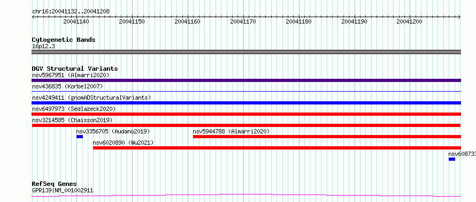Select variant label nsv3214585 (Chaisson2019)

pos(72,120)
